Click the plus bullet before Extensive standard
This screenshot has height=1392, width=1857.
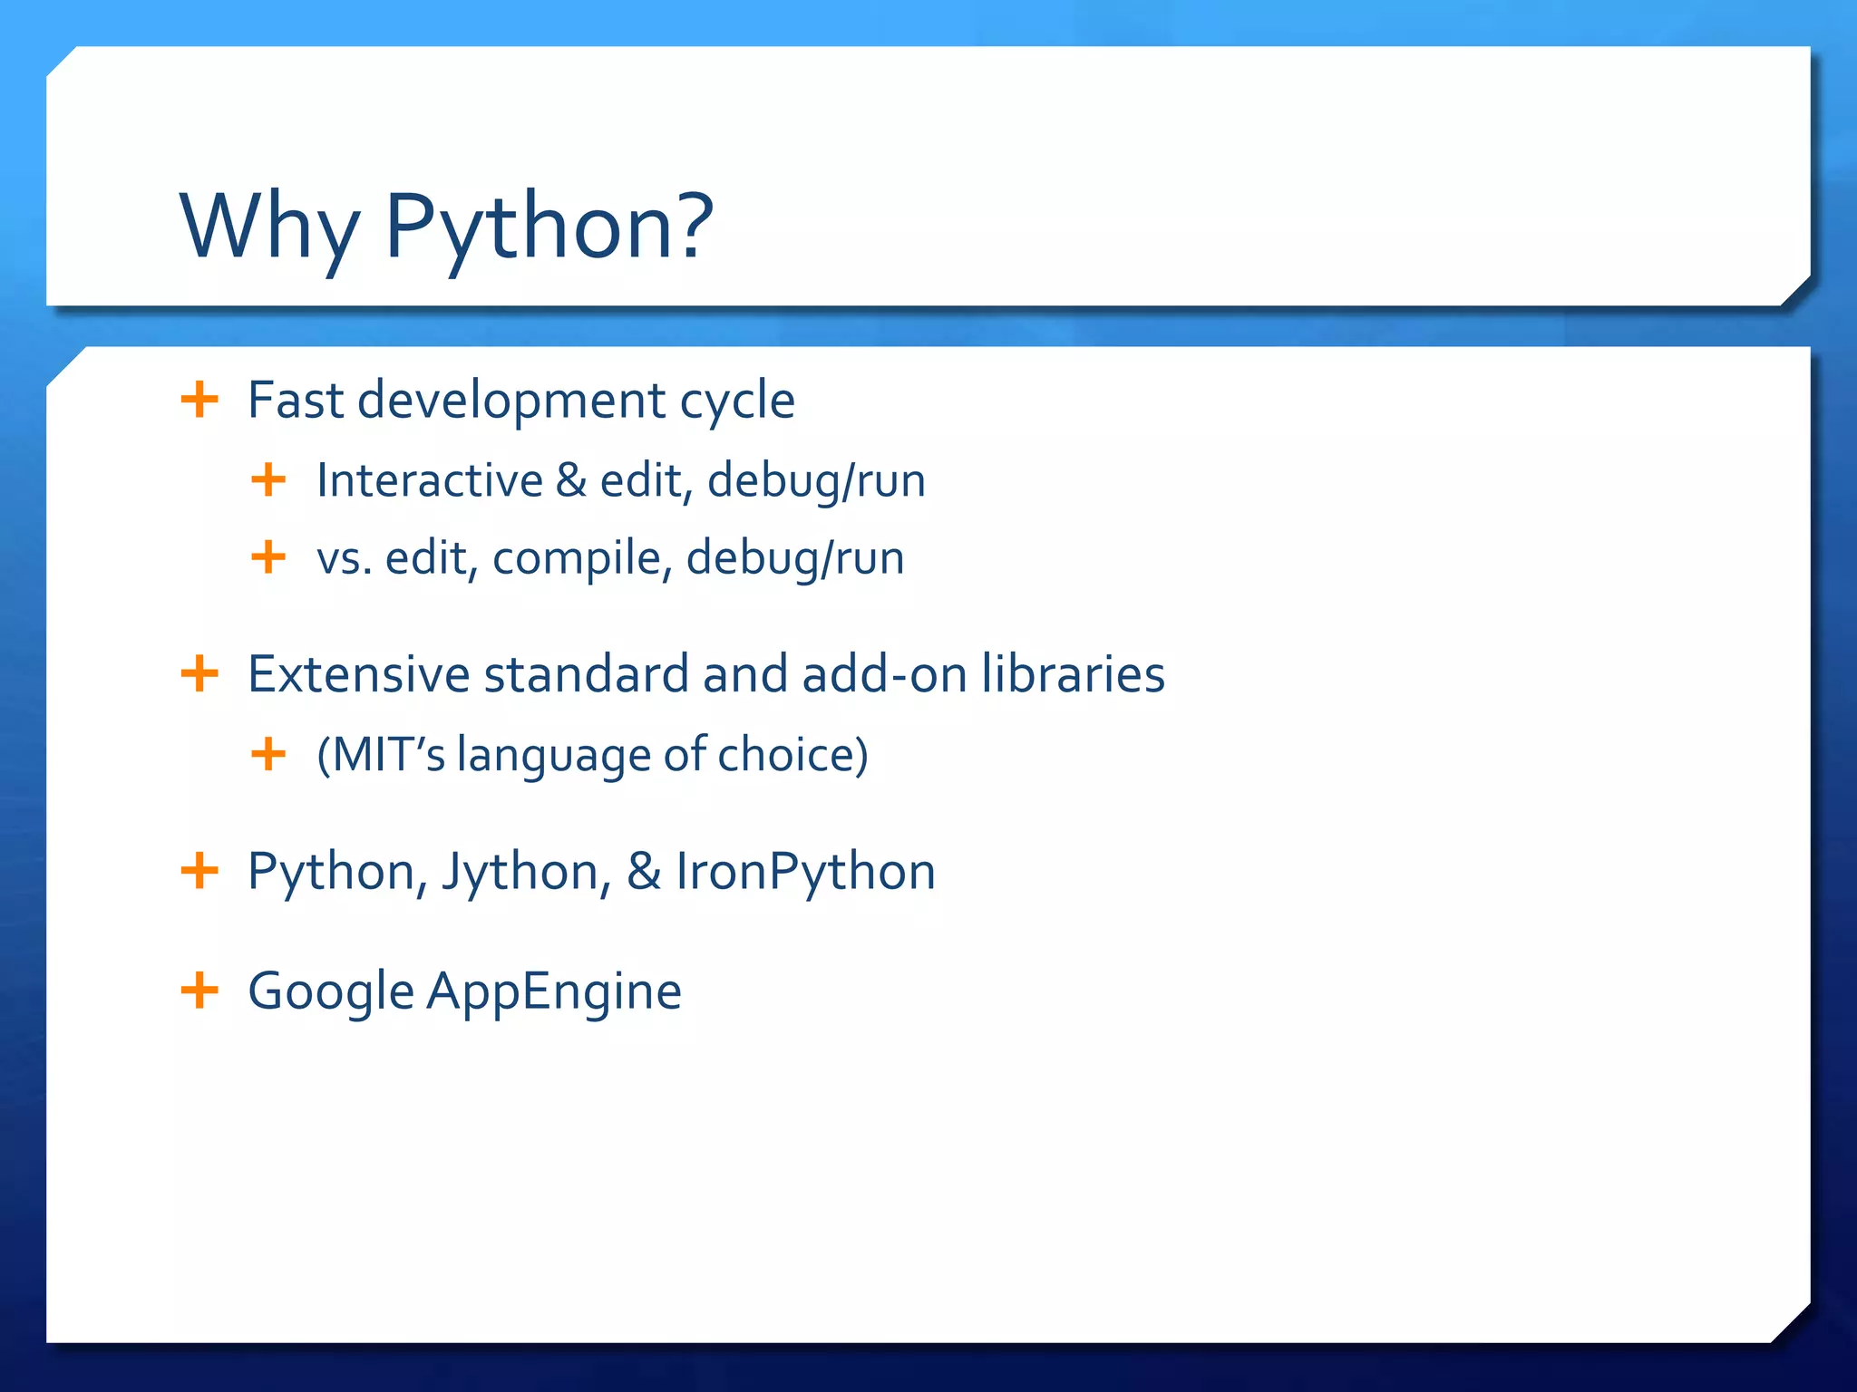pos(199,674)
